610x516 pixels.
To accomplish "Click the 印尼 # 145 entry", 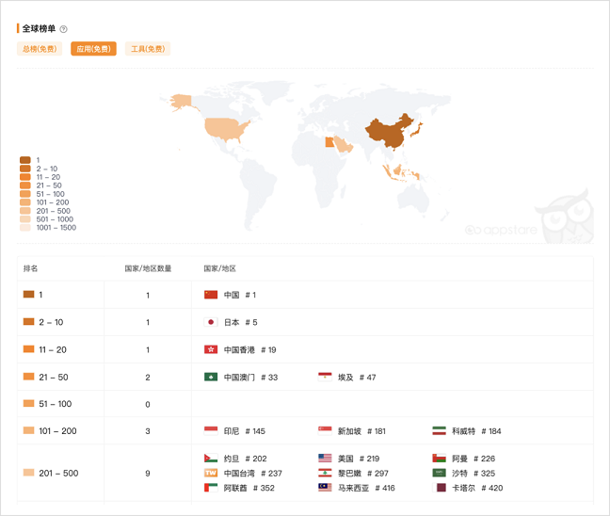I will pos(245,431).
